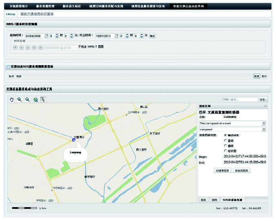Select the pan hand tool on map toolbar
Viewport: 276px width, 221px height.
click(x=12, y=99)
